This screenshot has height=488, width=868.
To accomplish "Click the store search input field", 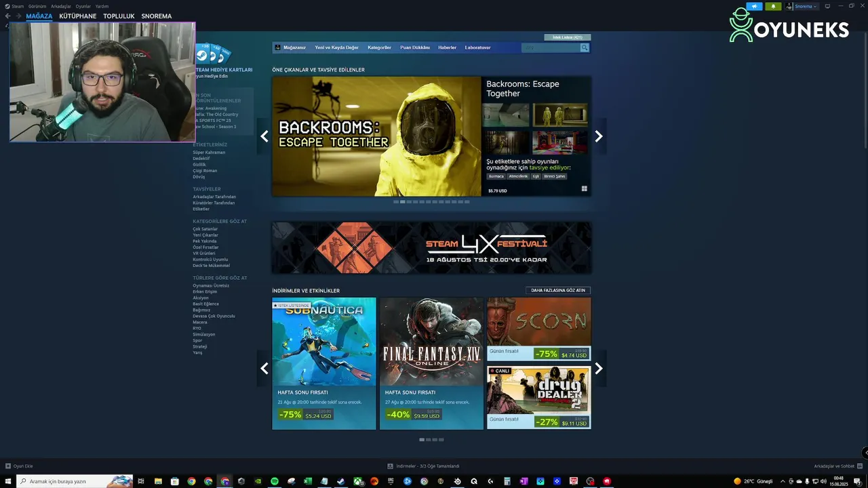I will (x=551, y=47).
